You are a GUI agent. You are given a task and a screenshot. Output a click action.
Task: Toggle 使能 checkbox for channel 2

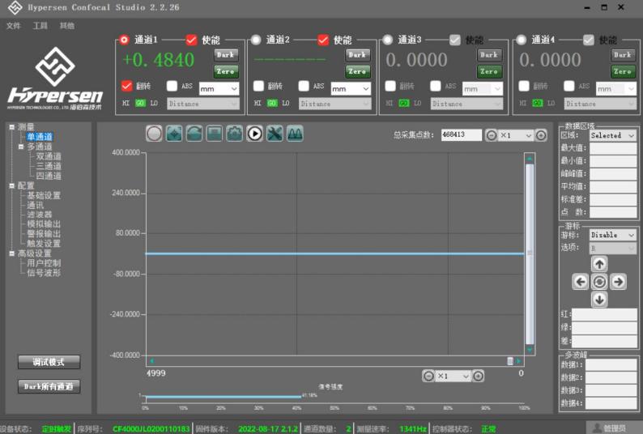(323, 40)
